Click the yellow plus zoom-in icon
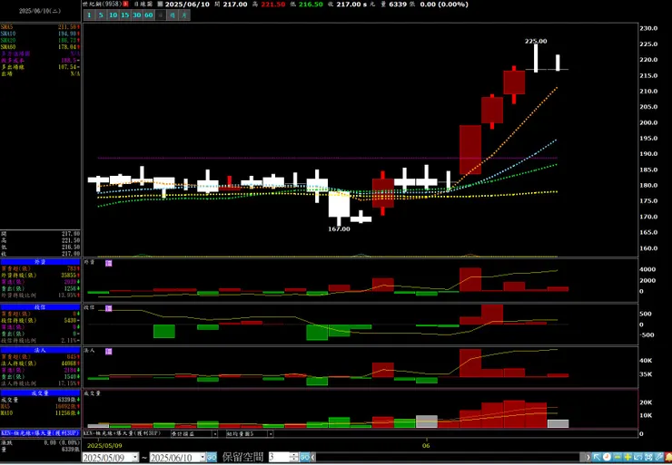Image resolution: width=672 pixels, height=465 pixels. coord(628,458)
